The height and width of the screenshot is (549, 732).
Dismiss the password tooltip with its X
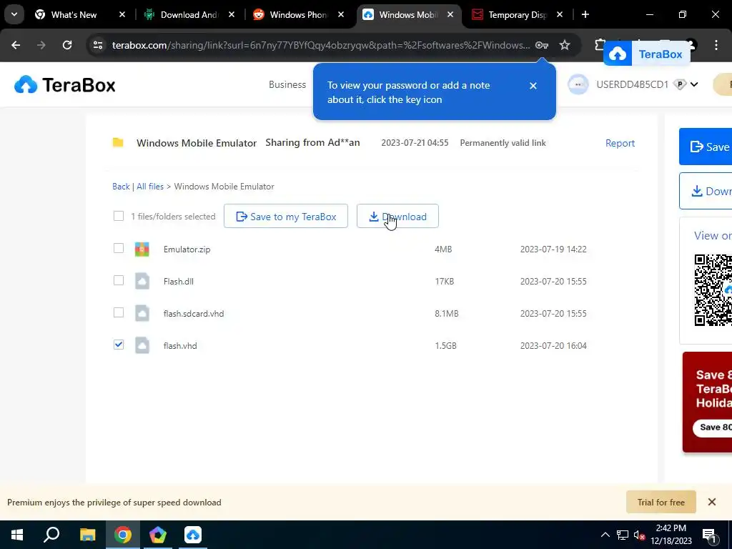tap(533, 86)
